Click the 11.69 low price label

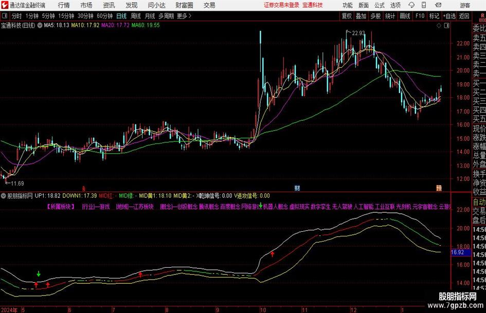[17, 183]
